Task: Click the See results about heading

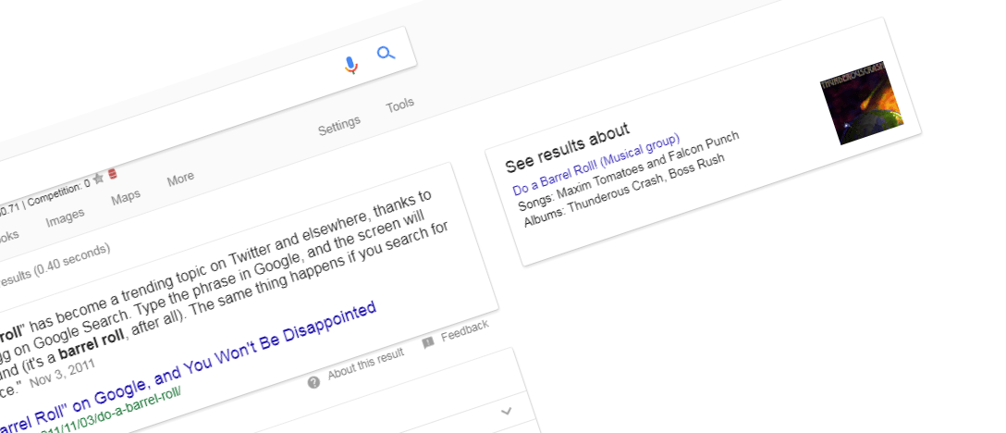Action: pyautogui.click(x=567, y=147)
